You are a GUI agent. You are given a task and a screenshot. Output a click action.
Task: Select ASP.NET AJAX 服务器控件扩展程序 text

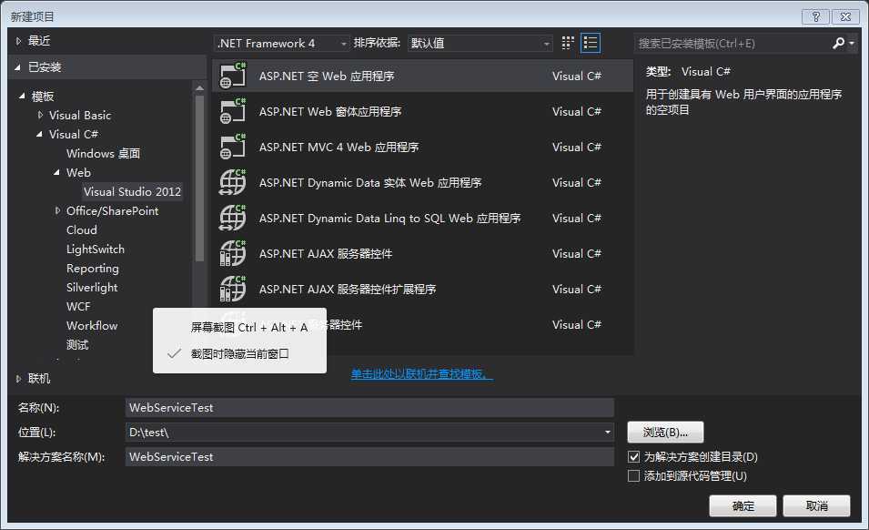348,290
